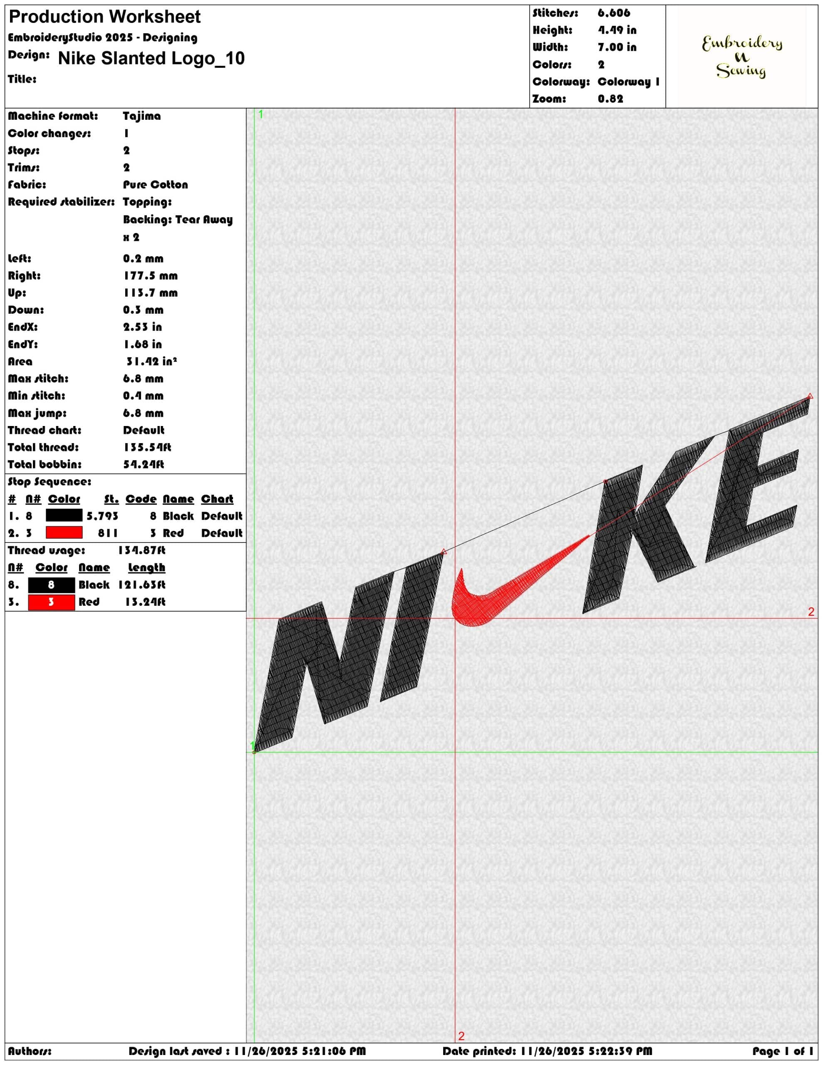Click the Backing: Tear Away text
This screenshot has width=823, height=1065.
click(x=178, y=219)
